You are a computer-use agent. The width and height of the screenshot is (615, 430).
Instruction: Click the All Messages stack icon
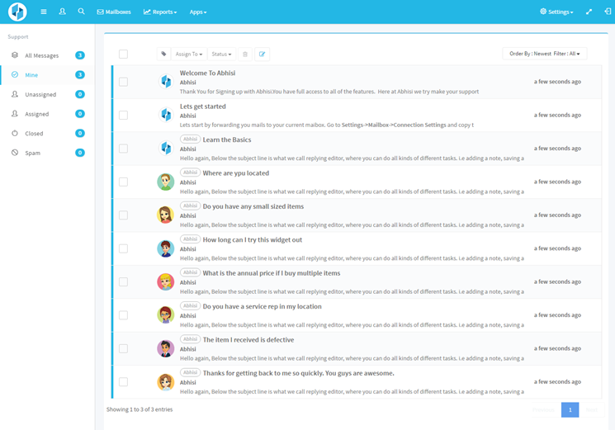[15, 54]
